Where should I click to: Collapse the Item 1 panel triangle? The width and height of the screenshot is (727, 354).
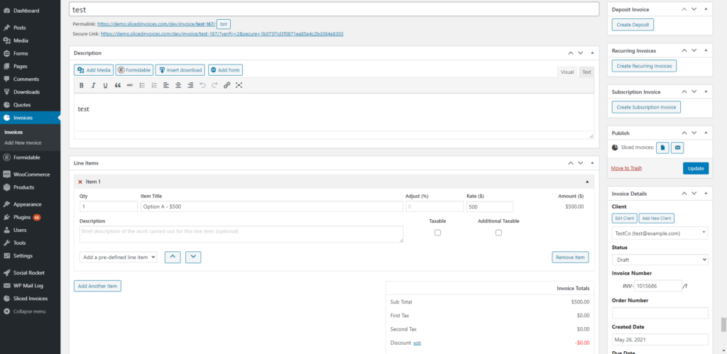587,182
